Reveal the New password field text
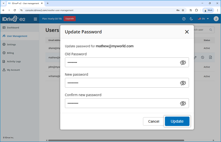 point(183,83)
